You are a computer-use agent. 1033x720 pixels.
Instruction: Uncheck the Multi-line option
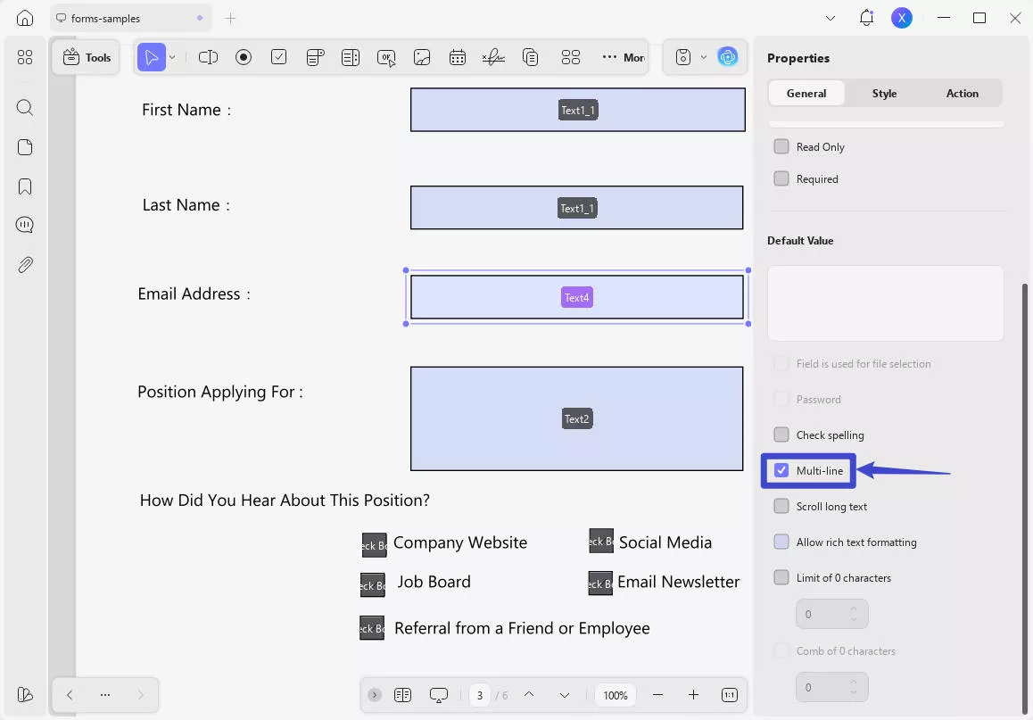pyautogui.click(x=782, y=470)
